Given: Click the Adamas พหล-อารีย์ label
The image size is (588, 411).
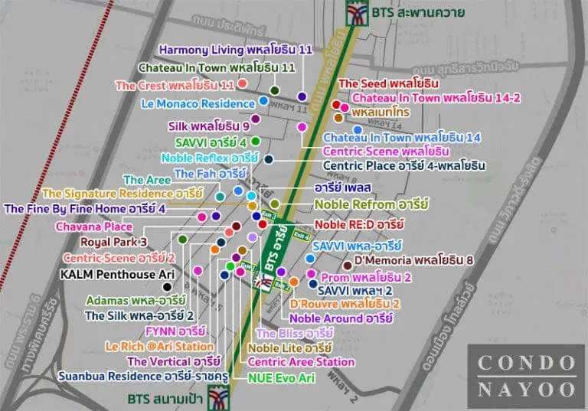Looking at the screenshot, I should 136,300.
